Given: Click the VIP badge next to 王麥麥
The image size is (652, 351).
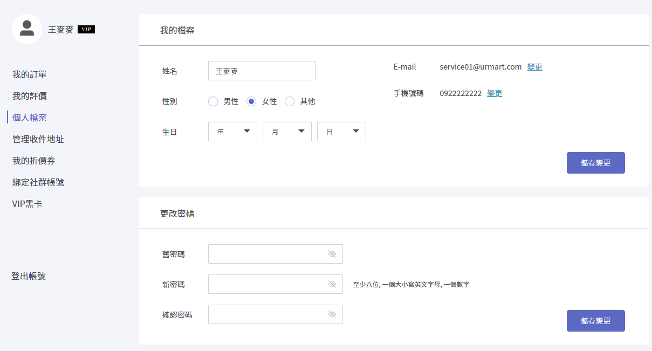Looking at the screenshot, I should click(x=86, y=30).
